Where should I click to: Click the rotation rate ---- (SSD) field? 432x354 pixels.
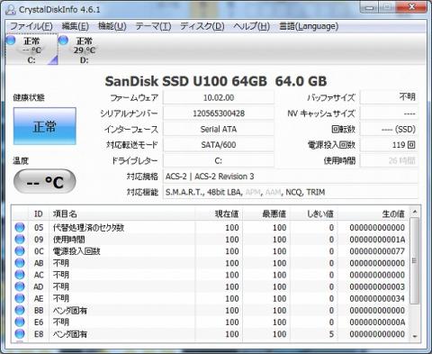(x=389, y=129)
